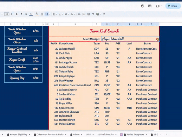Insert a chart from the toolbar
This screenshot has width=182, height=137.
click(89, 14)
